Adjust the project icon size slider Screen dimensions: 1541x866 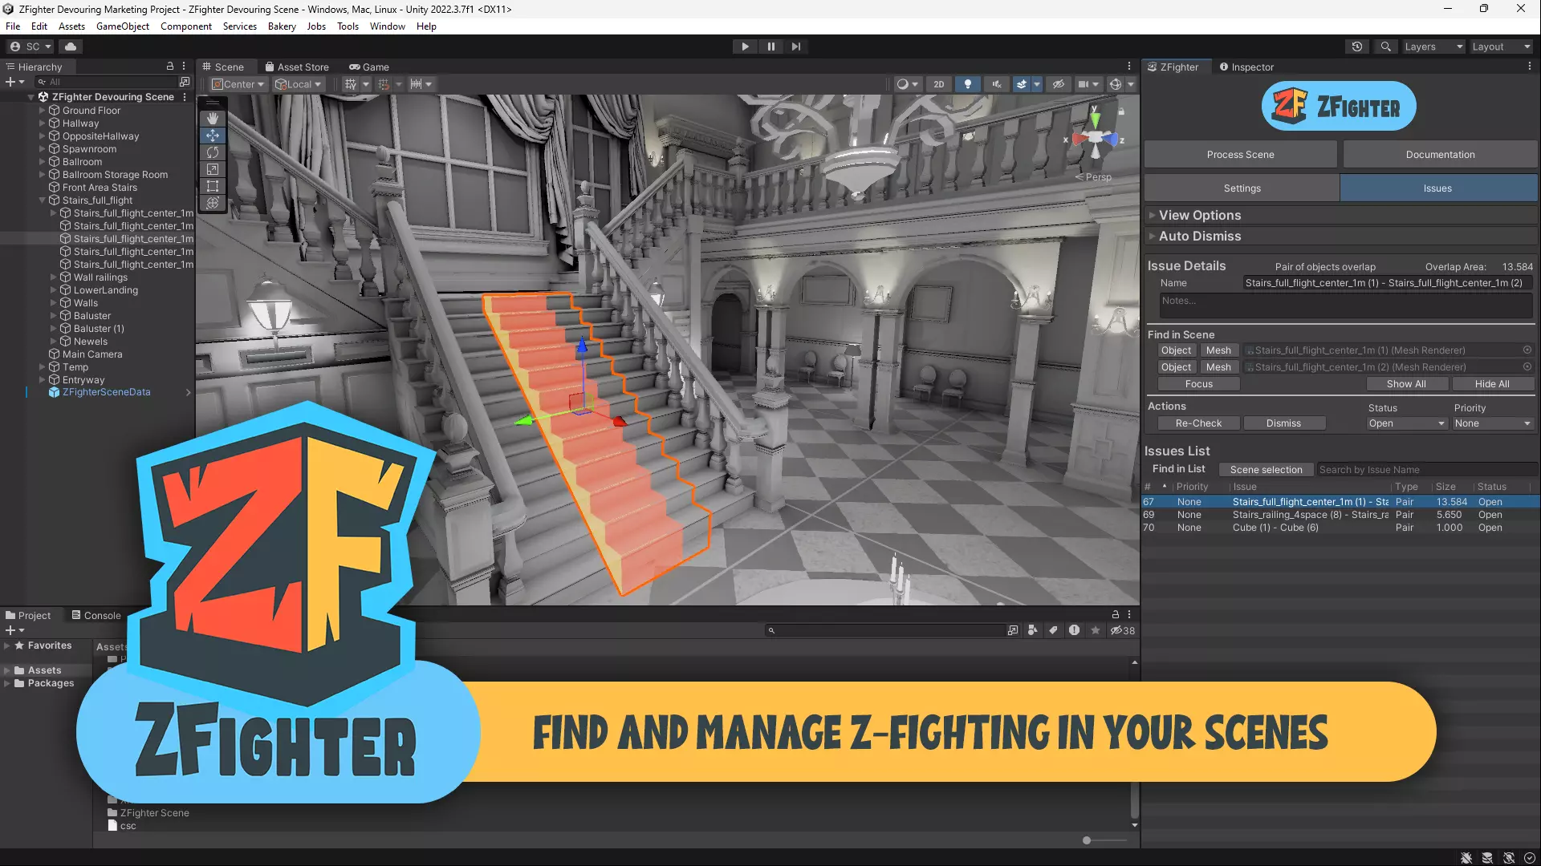(1087, 840)
